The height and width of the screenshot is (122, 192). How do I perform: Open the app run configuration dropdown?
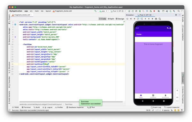[x=103, y=11]
